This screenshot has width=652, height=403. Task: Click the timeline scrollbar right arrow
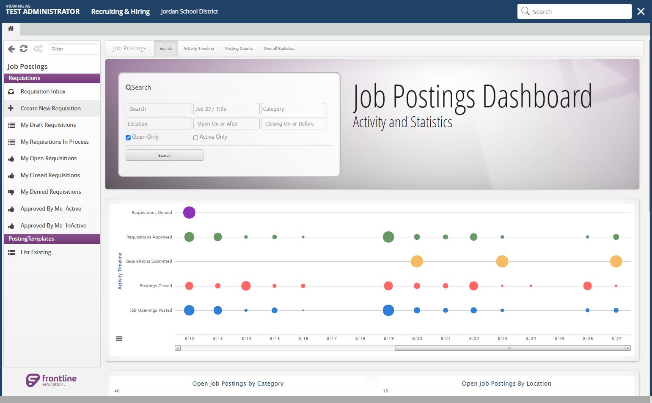tap(628, 348)
